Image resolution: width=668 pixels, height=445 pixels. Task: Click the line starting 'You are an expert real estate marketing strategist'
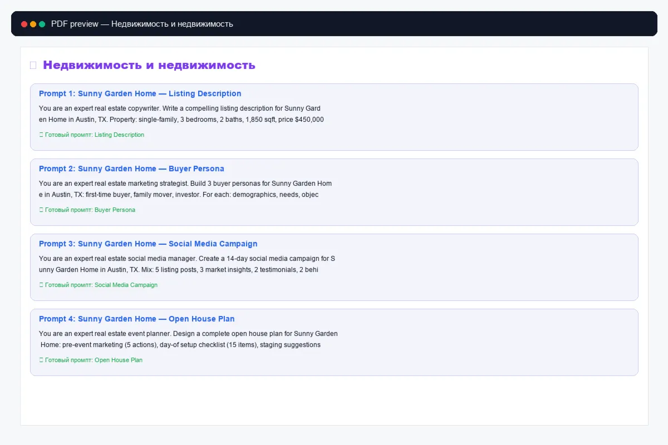click(185, 184)
